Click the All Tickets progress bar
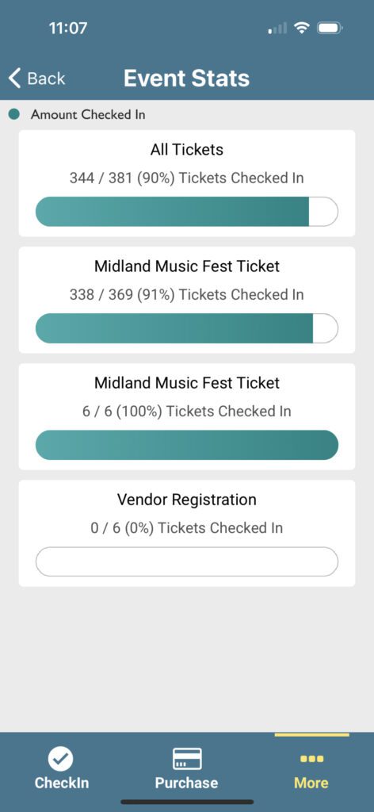 (x=187, y=212)
